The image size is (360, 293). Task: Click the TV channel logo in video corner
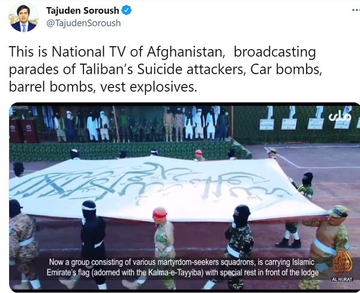click(340, 117)
